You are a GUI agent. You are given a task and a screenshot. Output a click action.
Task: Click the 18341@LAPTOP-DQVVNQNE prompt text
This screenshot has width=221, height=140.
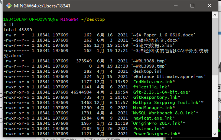pos(30,19)
